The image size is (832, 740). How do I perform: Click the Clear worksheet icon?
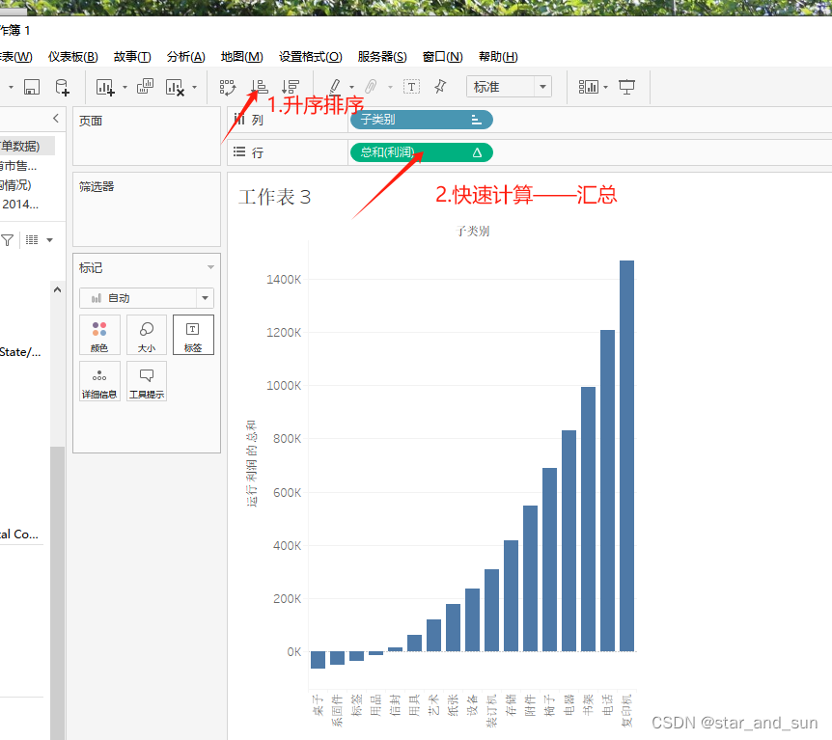click(x=175, y=87)
